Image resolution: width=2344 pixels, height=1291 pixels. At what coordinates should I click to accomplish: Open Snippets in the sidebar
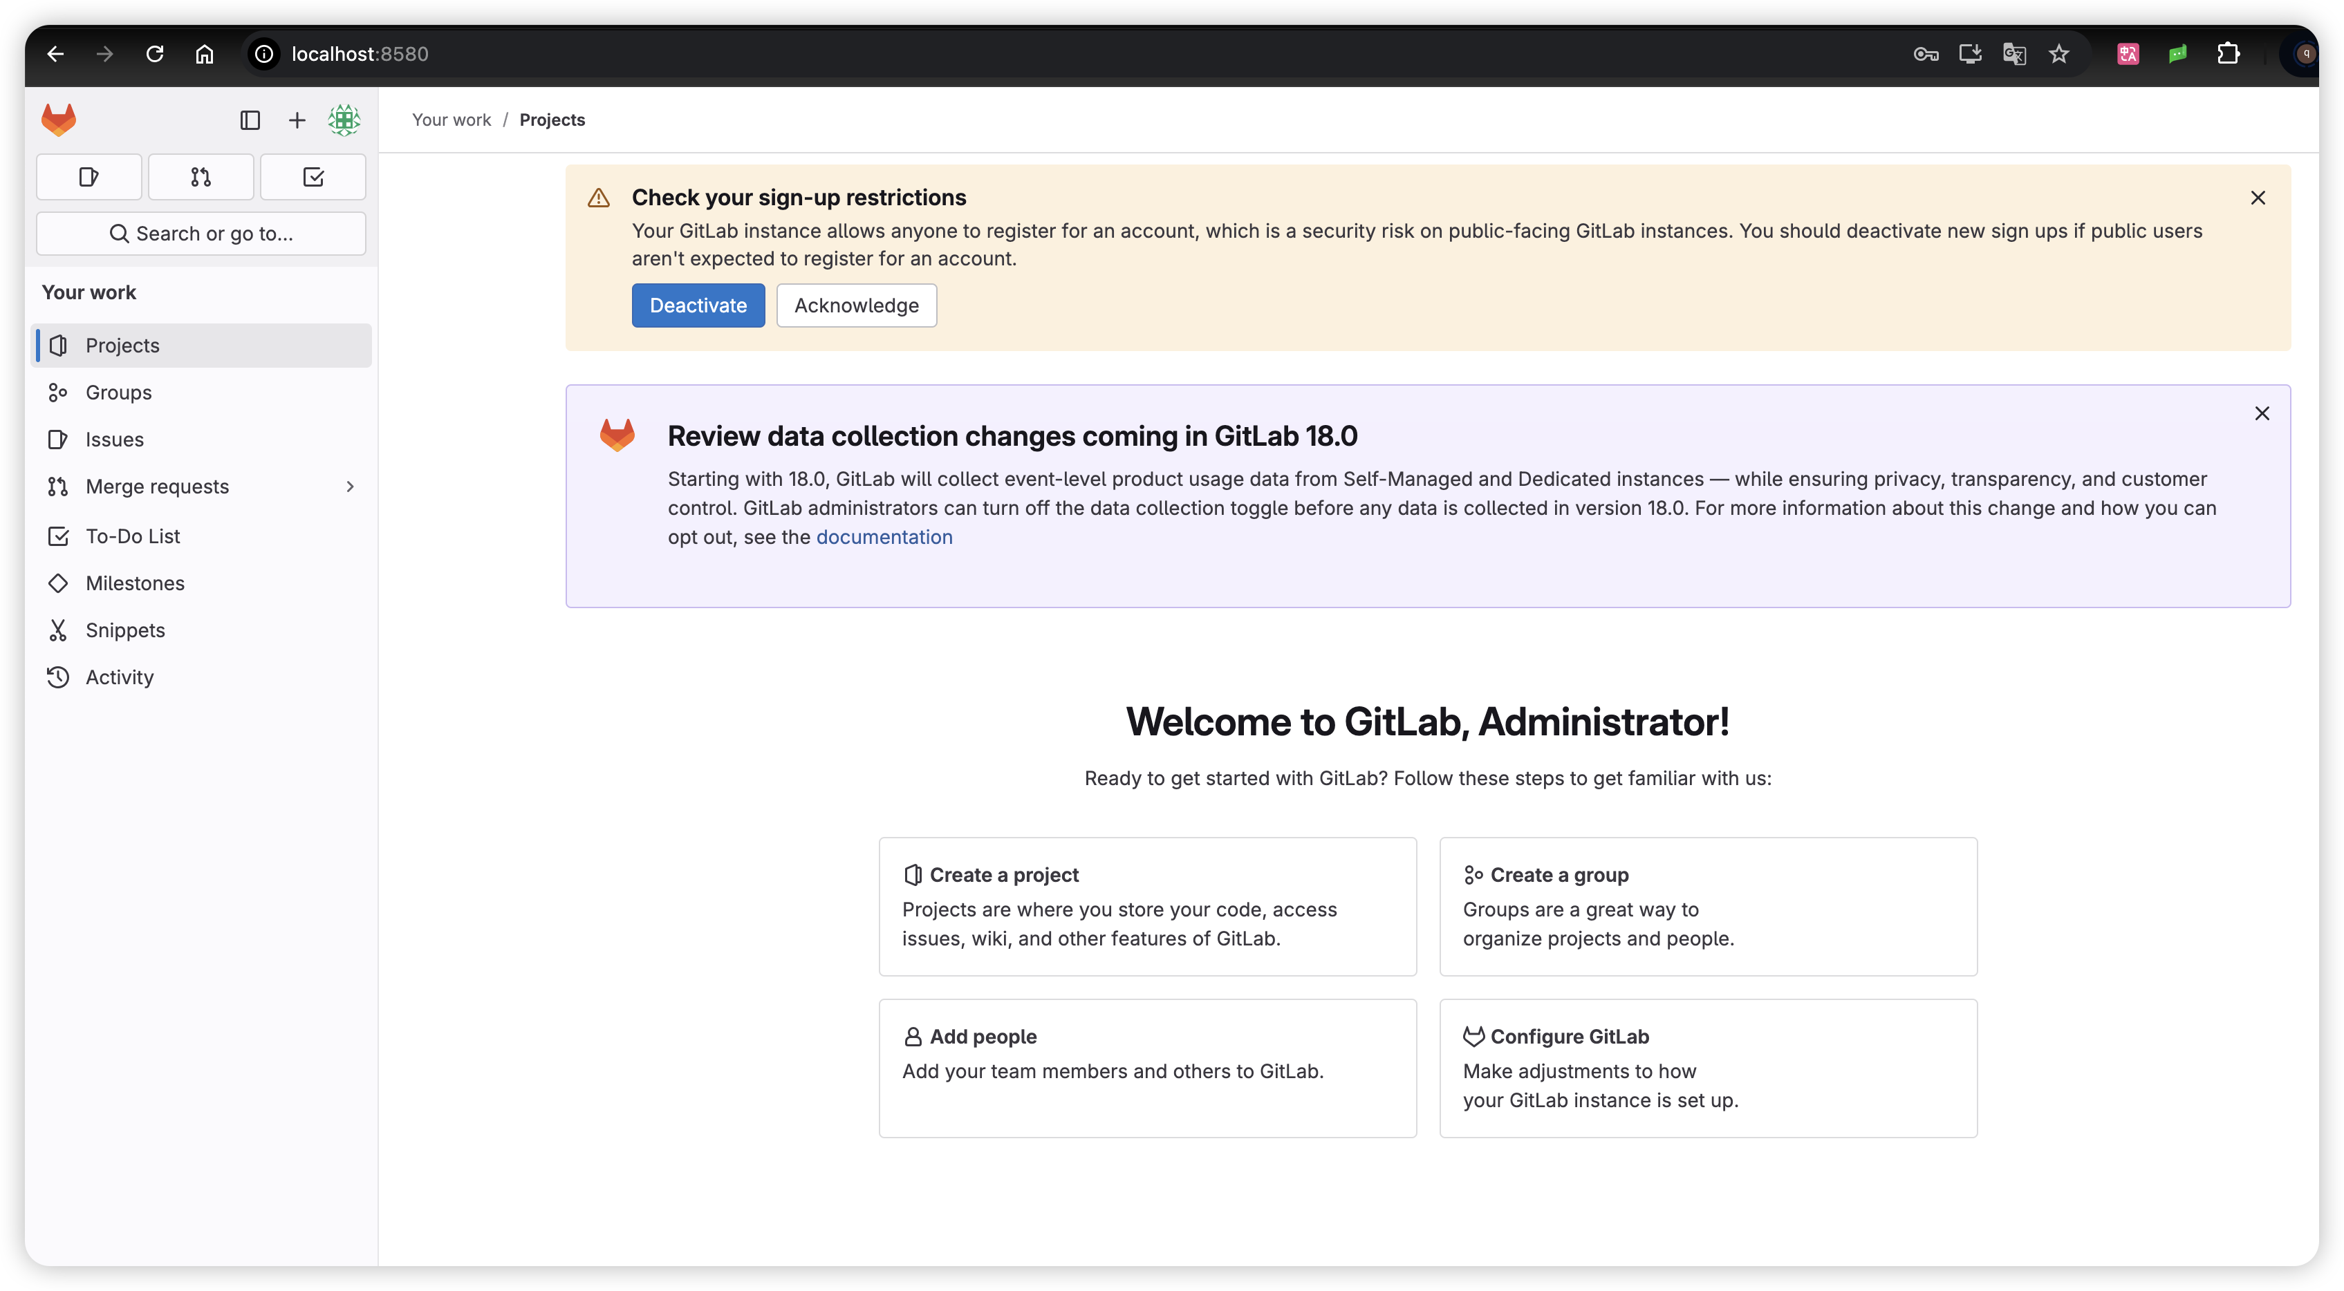pyautogui.click(x=124, y=630)
